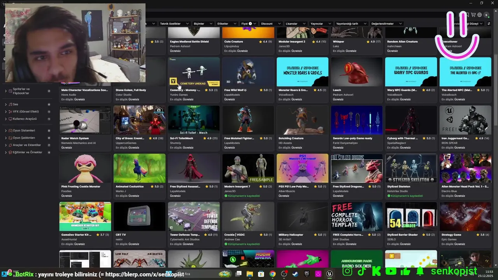Expand the Ses category tree
Viewport: 498px width, 280px height.
pyautogui.click(x=6, y=104)
